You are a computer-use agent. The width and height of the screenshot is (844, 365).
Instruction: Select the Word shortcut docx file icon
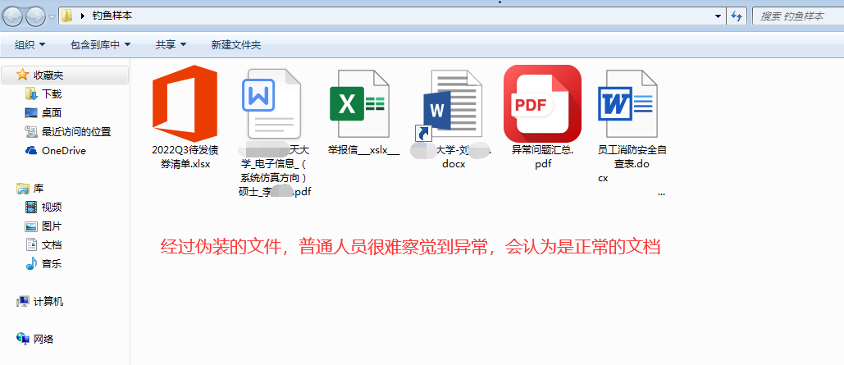pyautogui.click(x=449, y=104)
